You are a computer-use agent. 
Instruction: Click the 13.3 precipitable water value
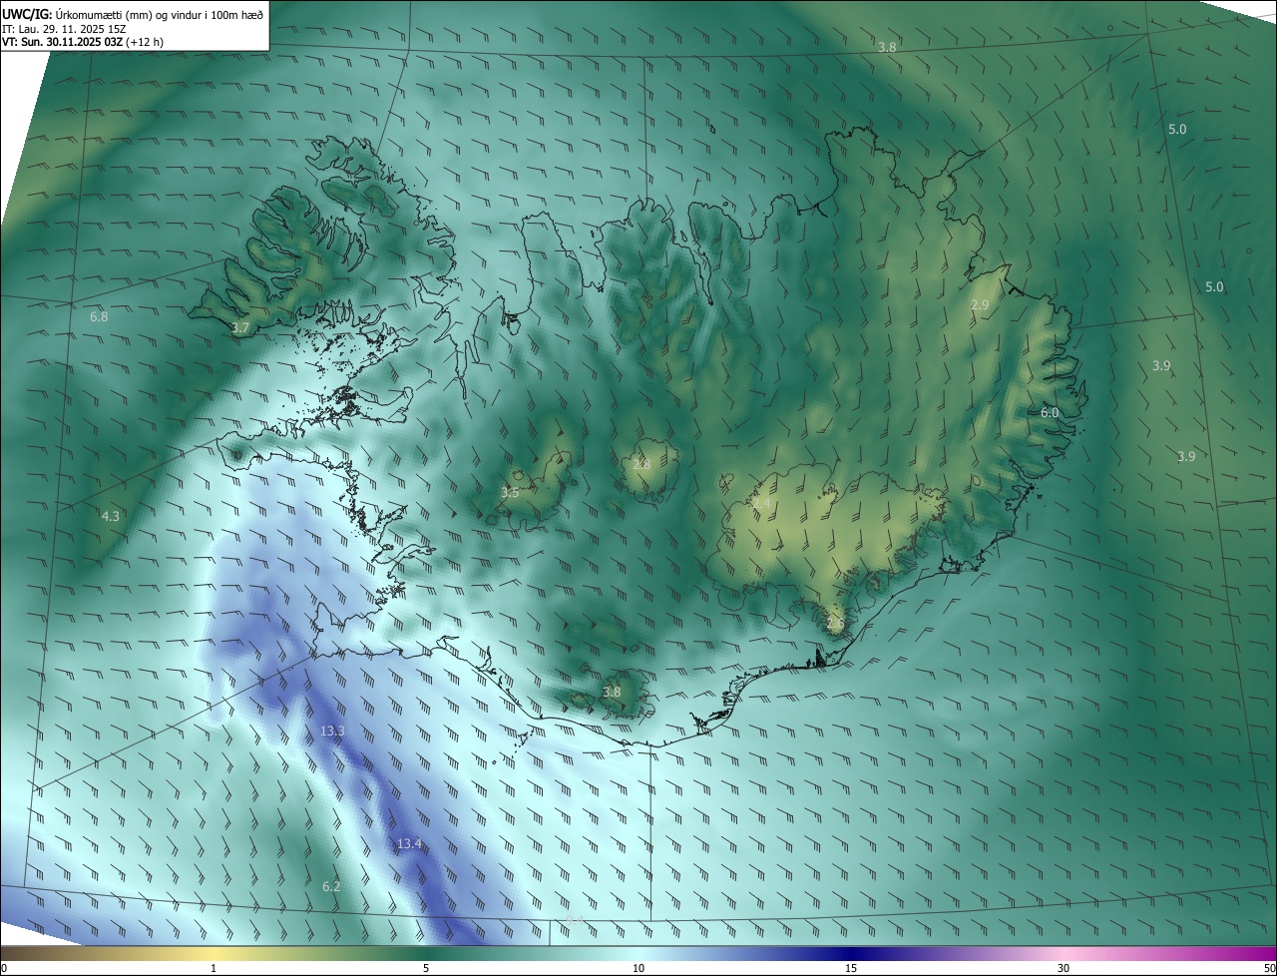(332, 732)
